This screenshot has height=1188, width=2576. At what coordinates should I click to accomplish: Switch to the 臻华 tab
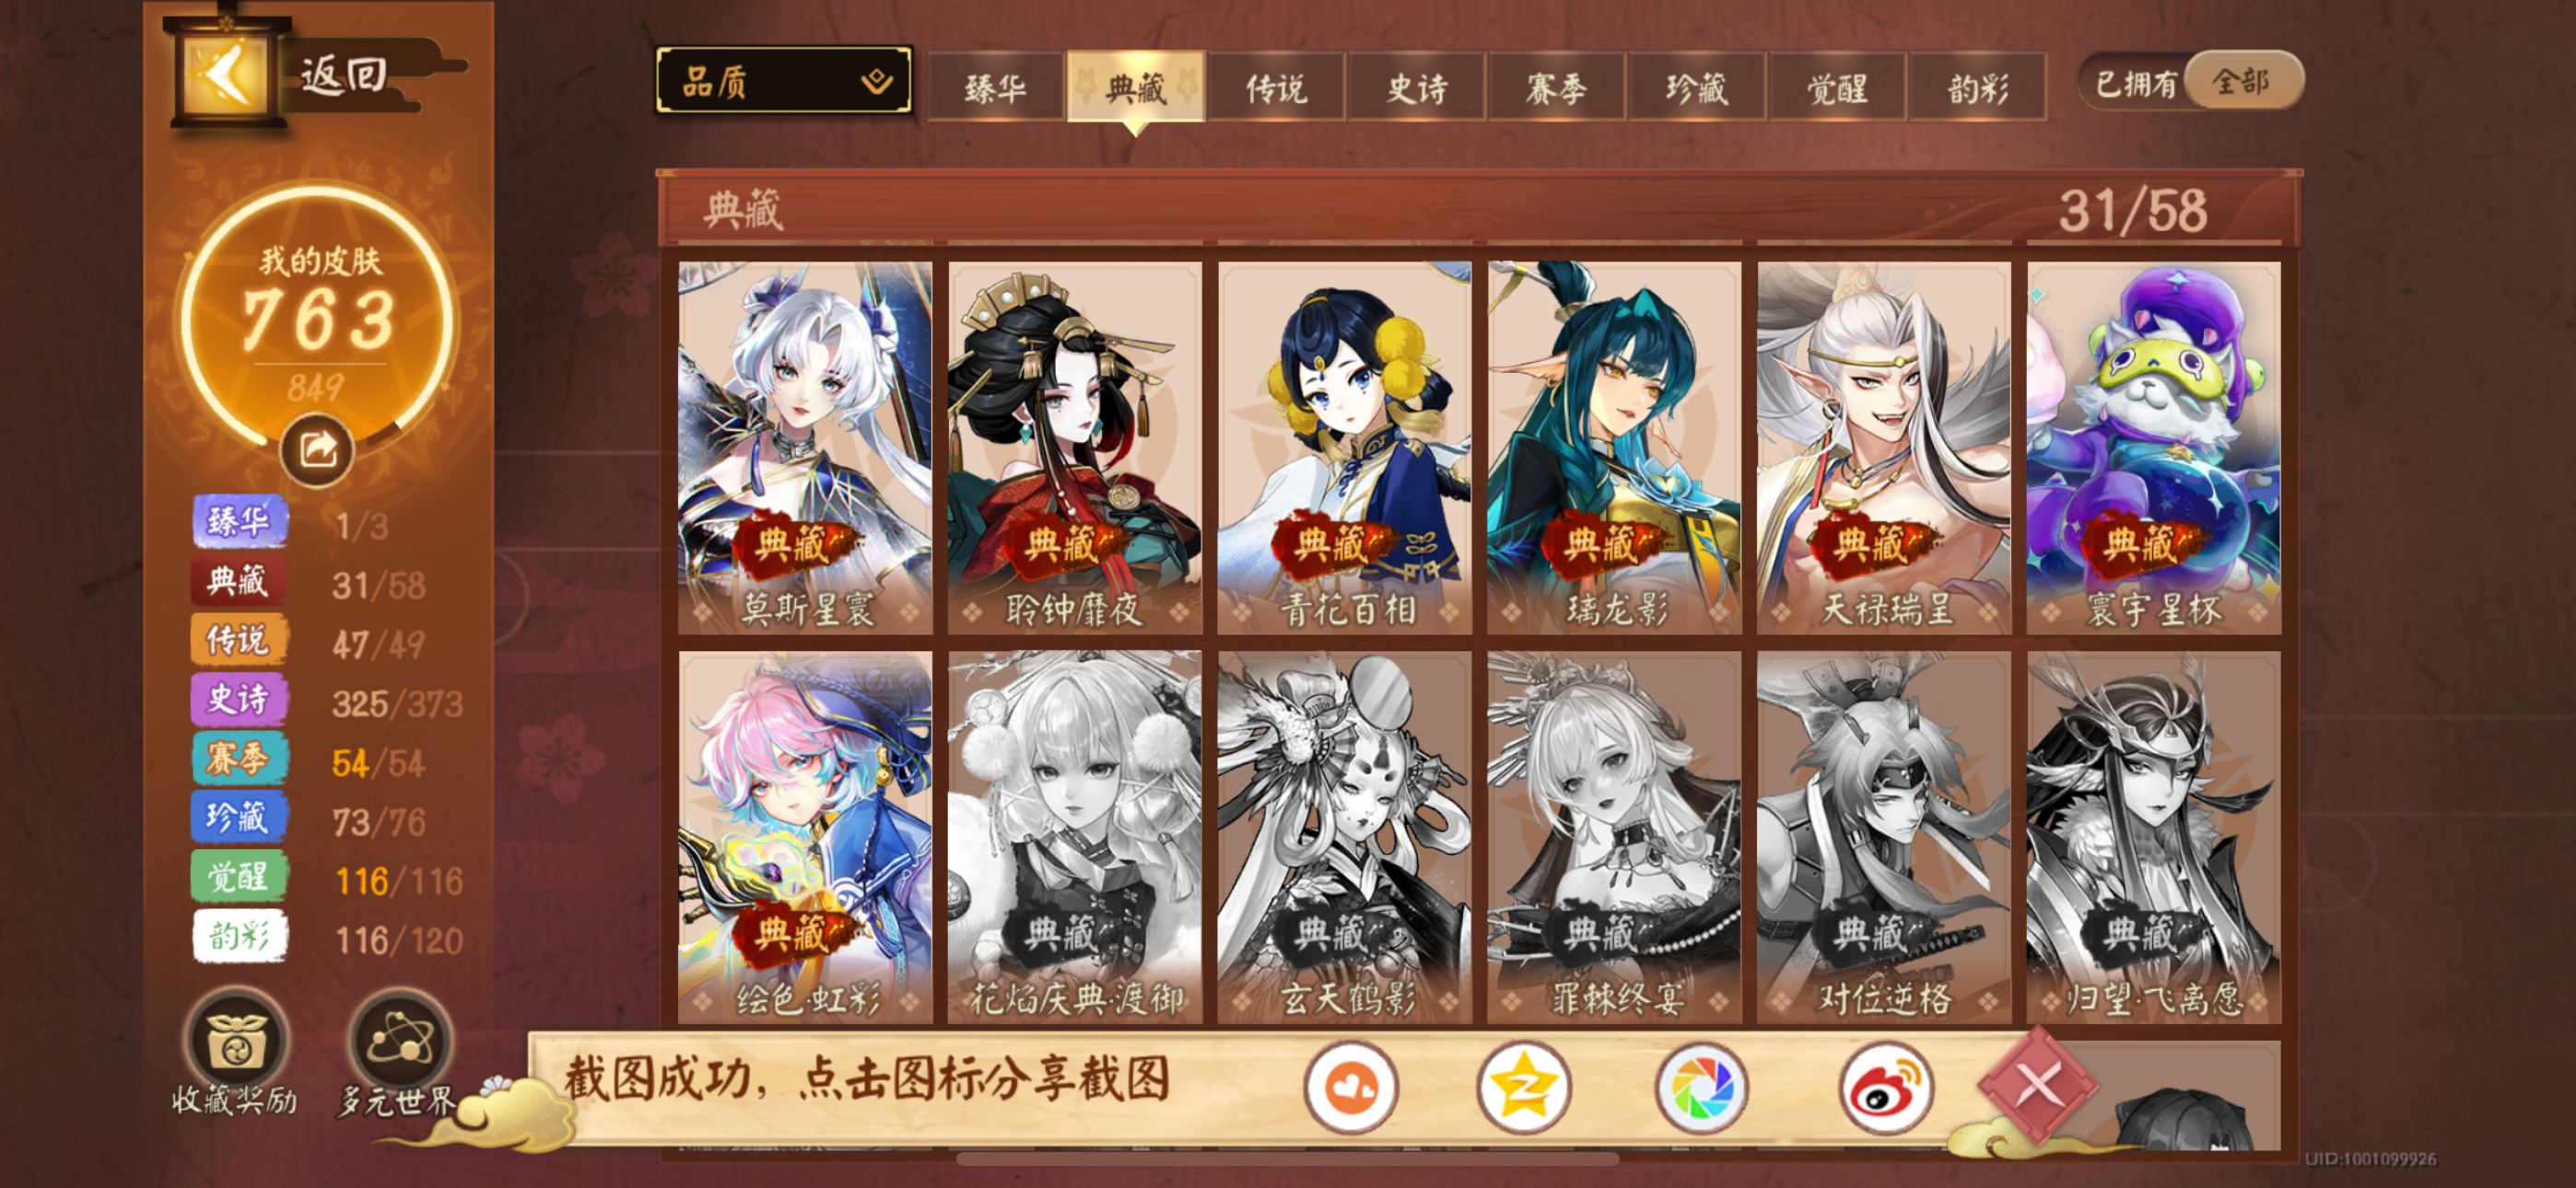pos(995,88)
